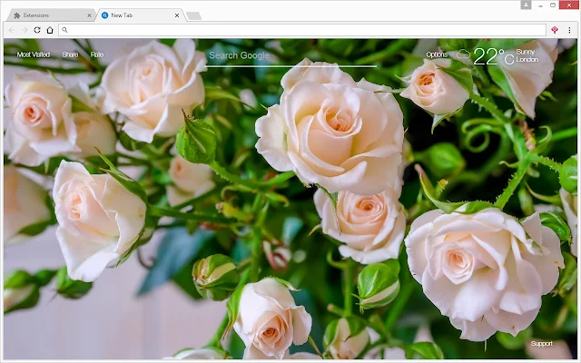
Task: Go back with the browser back arrow
Action: coord(12,30)
